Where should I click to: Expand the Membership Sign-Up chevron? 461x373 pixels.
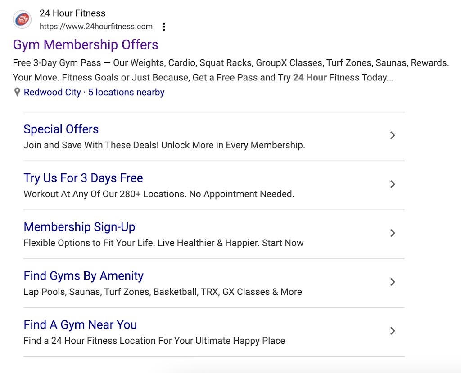(x=393, y=233)
